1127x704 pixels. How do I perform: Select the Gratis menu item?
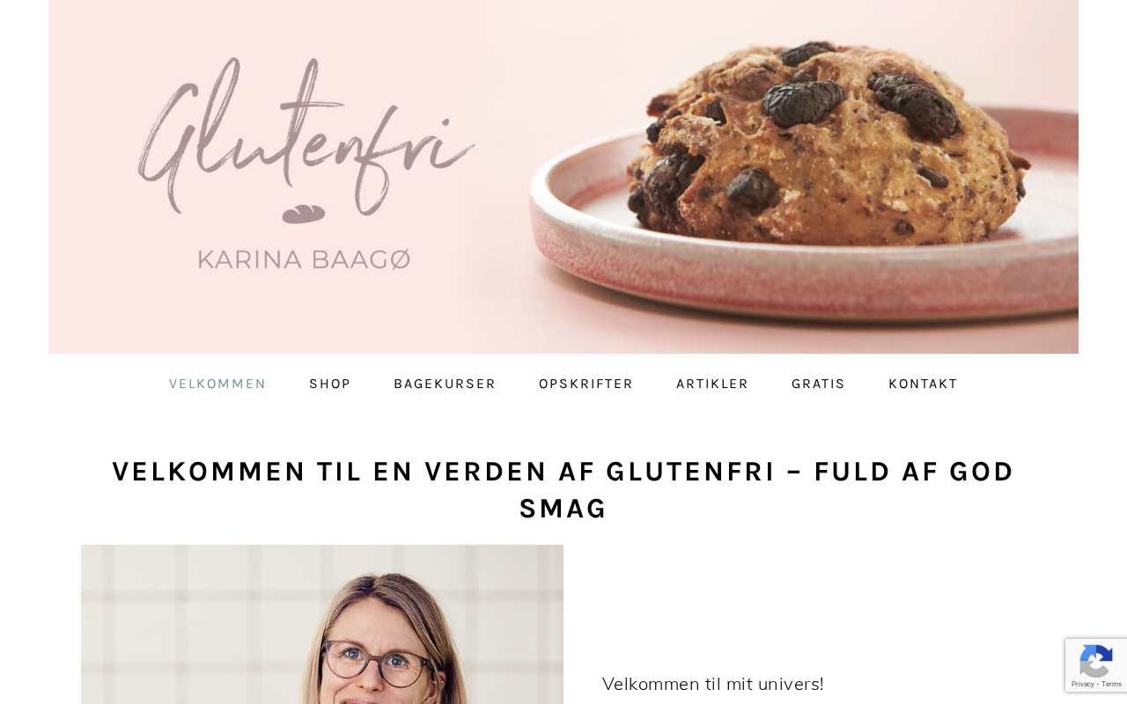click(819, 384)
